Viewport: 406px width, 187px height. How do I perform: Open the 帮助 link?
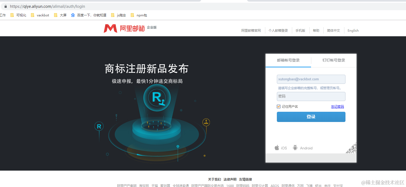pos(316,31)
